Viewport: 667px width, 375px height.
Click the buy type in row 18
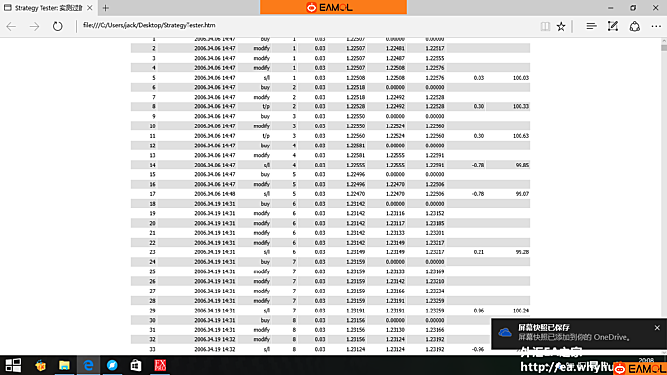(265, 204)
